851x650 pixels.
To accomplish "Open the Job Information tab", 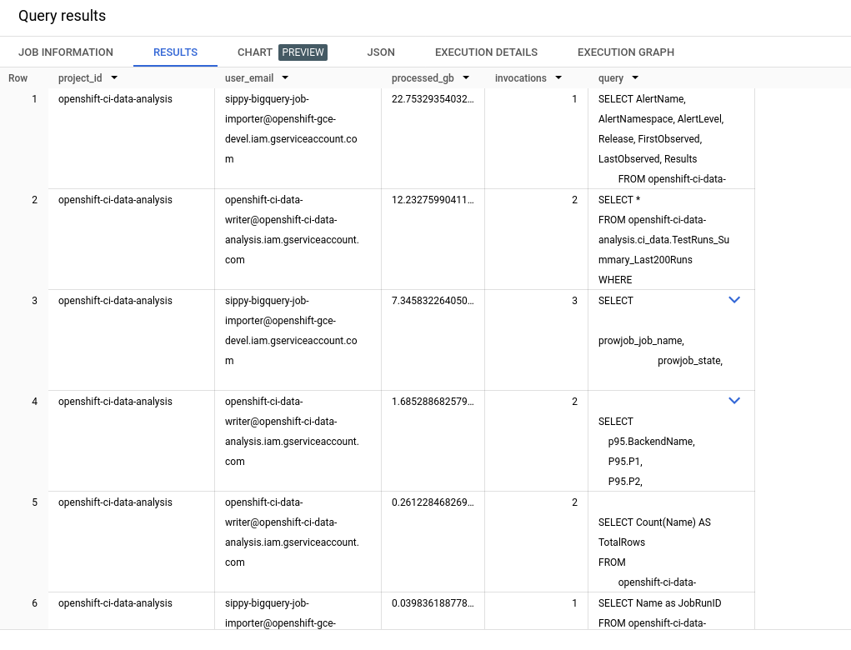I will click(x=66, y=52).
